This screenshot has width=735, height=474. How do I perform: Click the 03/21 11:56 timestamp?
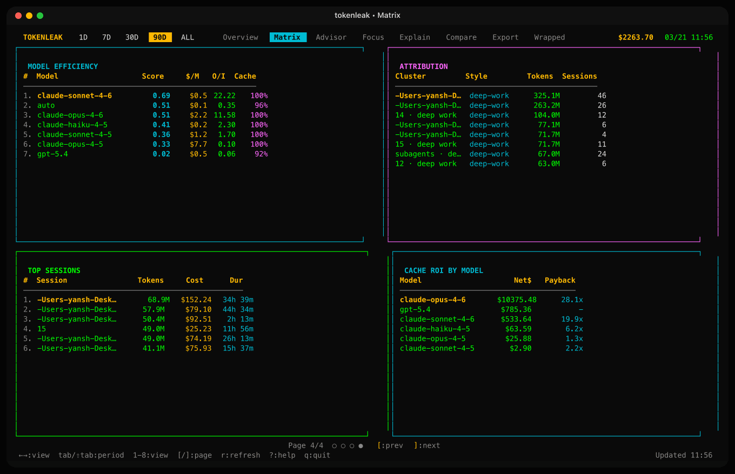689,37
